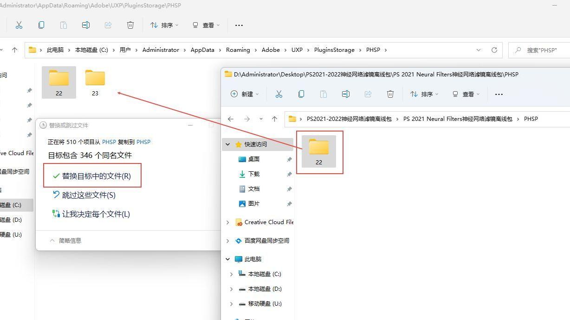This screenshot has height=320, width=570.
Task: Select the PluginsStorage breadcrumb segment
Action: click(334, 50)
